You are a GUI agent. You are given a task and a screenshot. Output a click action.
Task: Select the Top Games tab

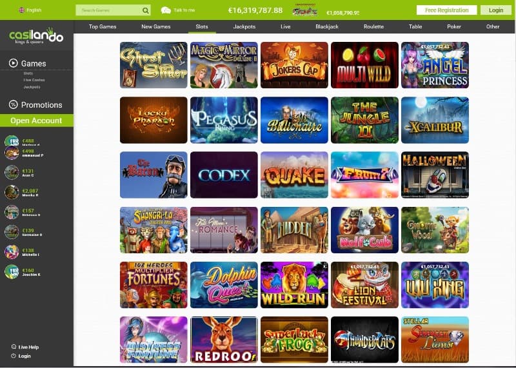(103, 26)
